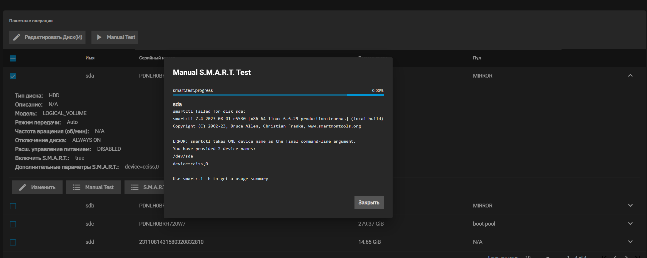Click the smart.test.progress bar
647x258 pixels.
[278, 95]
